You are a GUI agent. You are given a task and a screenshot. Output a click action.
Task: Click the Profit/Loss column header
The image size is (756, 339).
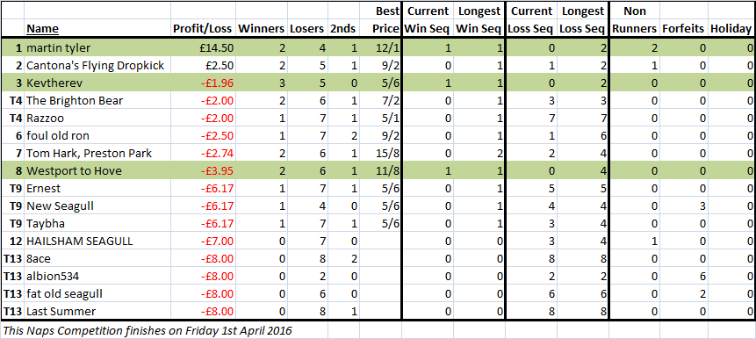point(203,29)
